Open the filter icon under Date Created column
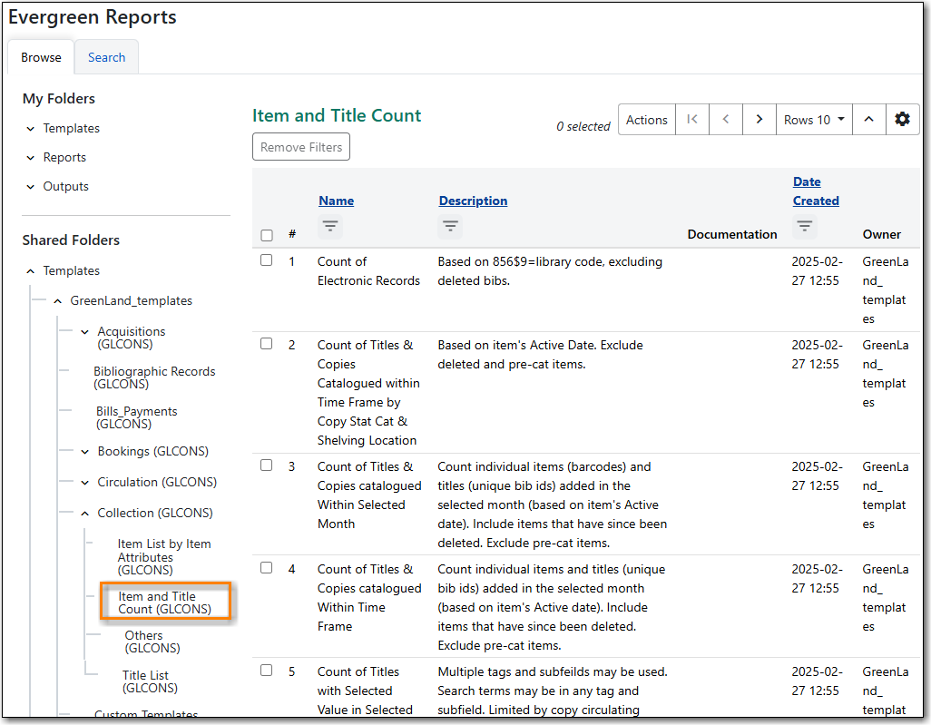 [804, 226]
